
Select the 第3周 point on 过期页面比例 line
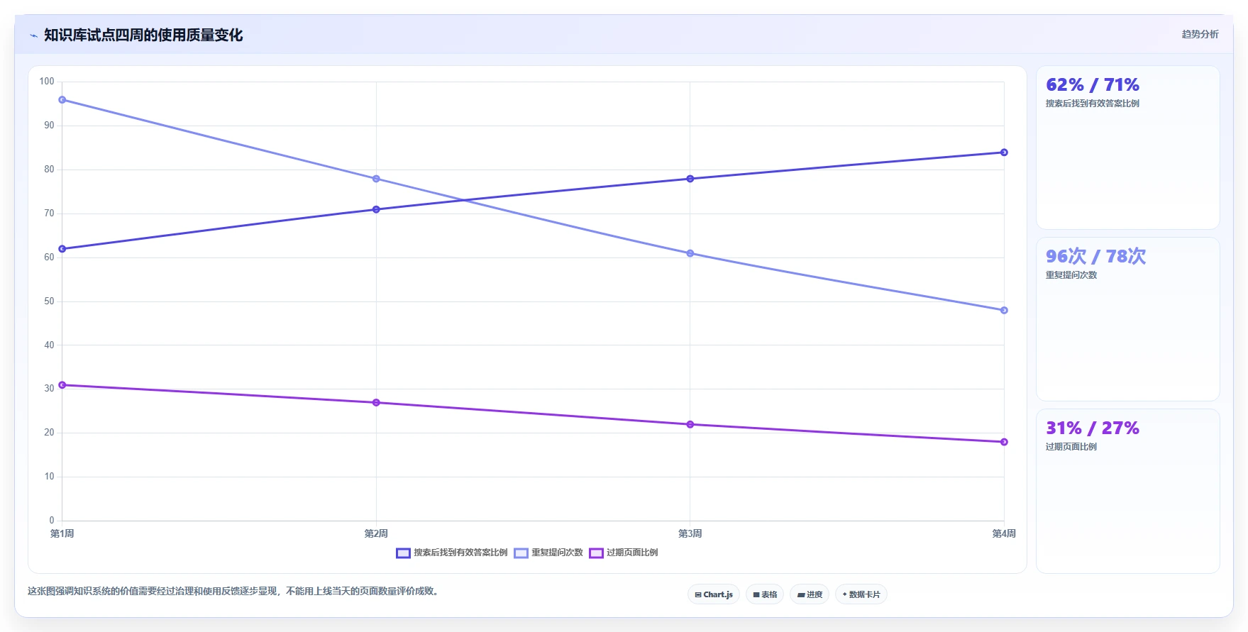point(690,424)
